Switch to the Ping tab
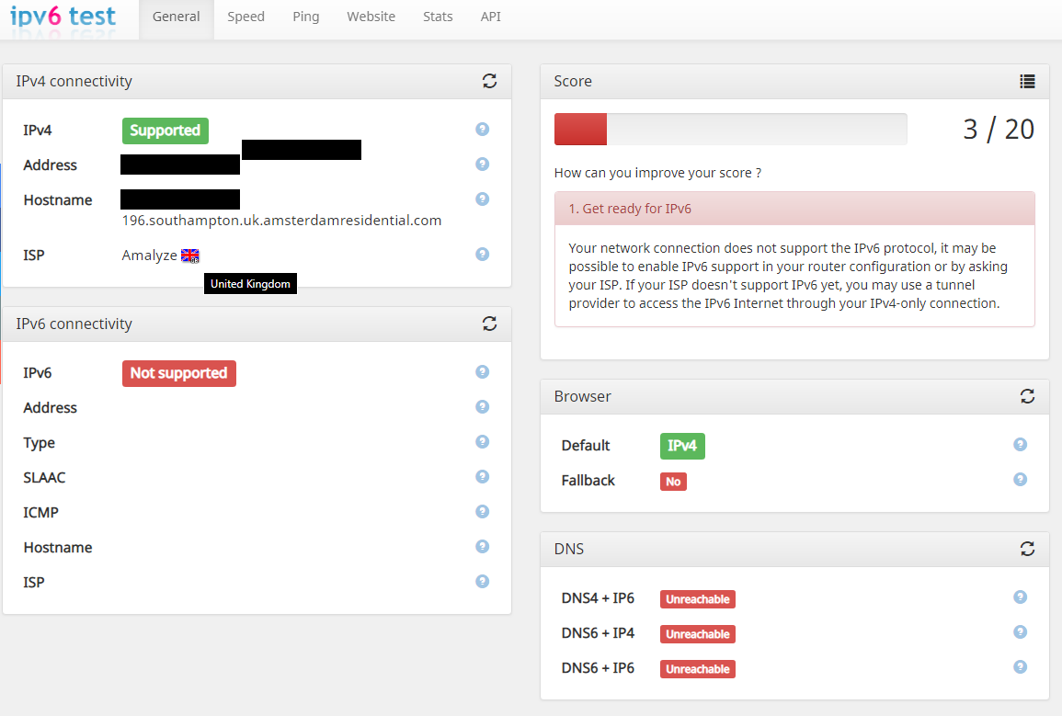 coord(305,17)
